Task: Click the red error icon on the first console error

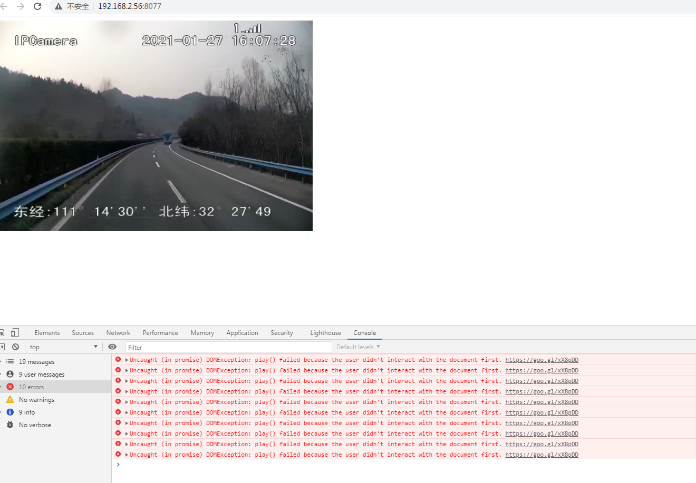Action: (x=118, y=359)
